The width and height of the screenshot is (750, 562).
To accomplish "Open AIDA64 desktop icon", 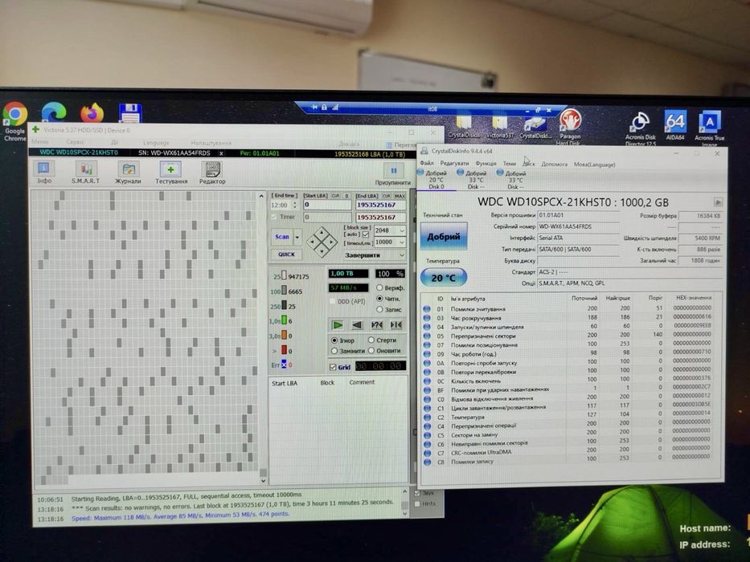I will click(x=675, y=125).
